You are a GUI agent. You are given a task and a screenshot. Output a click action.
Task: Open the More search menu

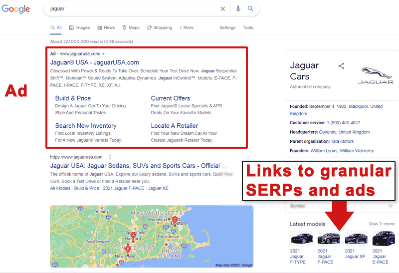[187, 27]
